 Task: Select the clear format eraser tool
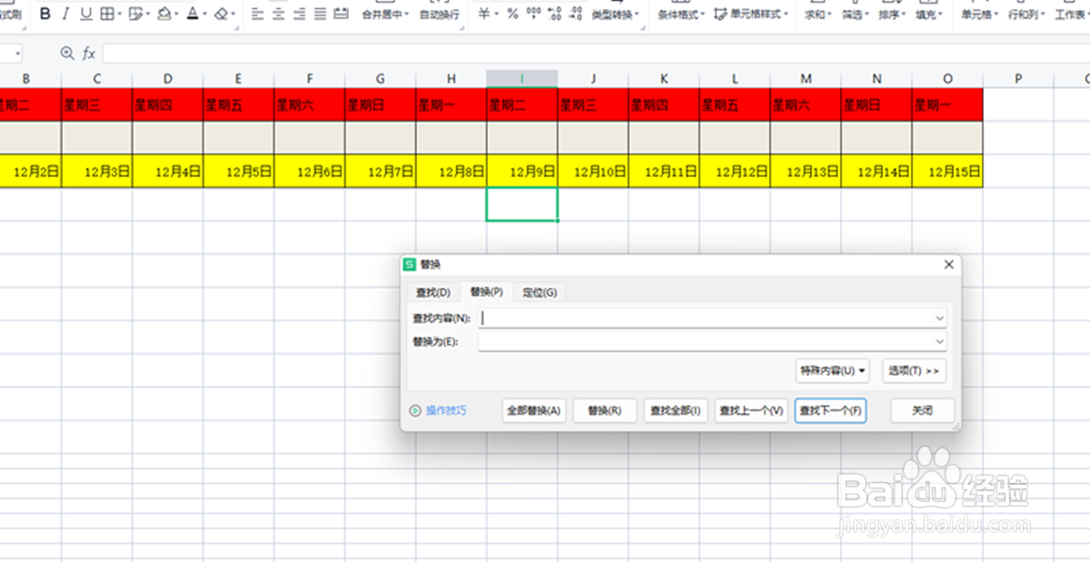click(221, 14)
